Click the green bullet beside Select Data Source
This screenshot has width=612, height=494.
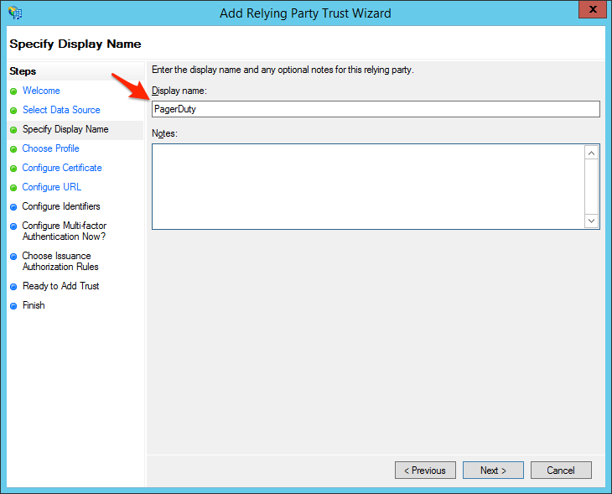pyautogui.click(x=13, y=110)
